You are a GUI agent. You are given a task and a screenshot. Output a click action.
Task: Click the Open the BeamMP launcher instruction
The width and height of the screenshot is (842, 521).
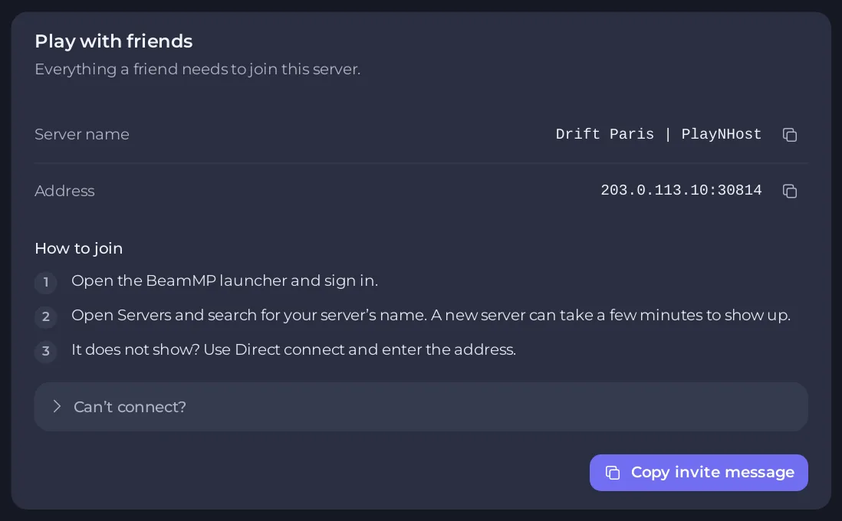coord(225,280)
